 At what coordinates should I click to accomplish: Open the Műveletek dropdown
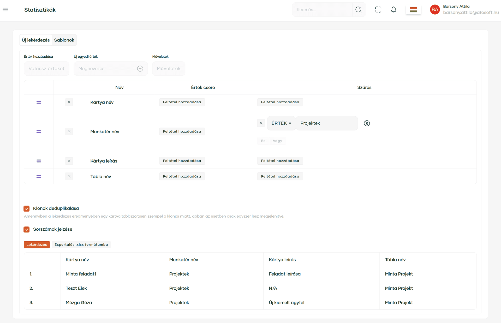coord(169,69)
